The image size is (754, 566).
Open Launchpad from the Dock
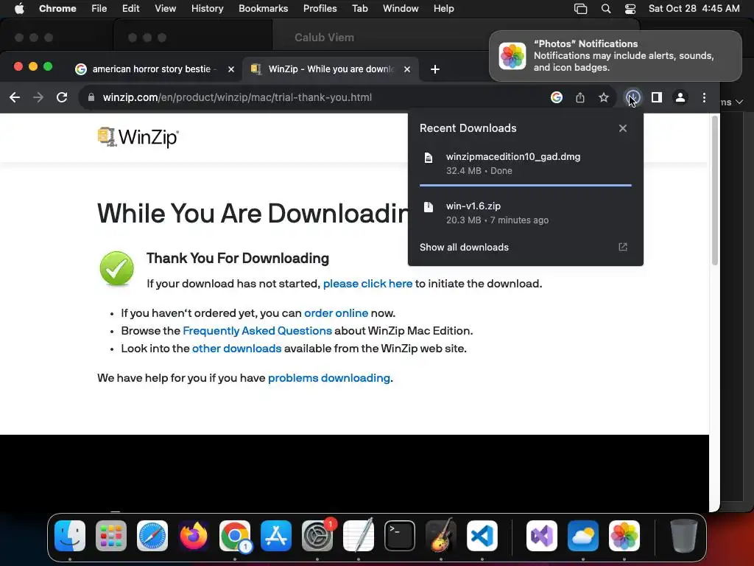pyautogui.click(x=111, y=536)
